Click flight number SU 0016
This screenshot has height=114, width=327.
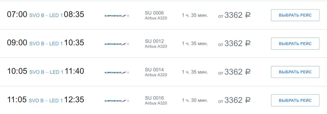click(x=154, y=98)
